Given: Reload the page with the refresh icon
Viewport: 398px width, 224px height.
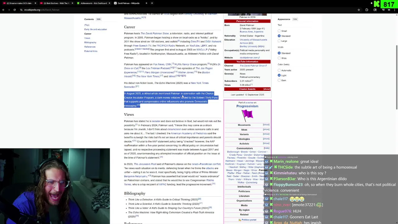Looking at the screenshot, I should 14,10.
